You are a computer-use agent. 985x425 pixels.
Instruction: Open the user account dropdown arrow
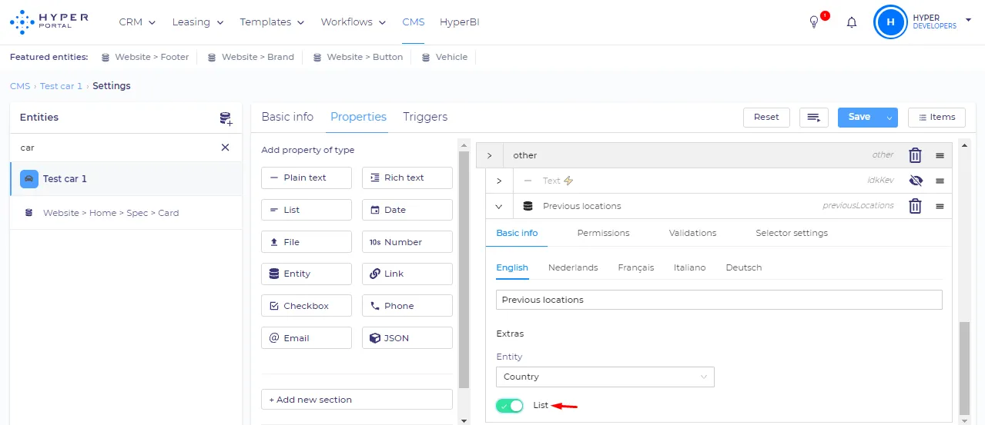point(968,19)
